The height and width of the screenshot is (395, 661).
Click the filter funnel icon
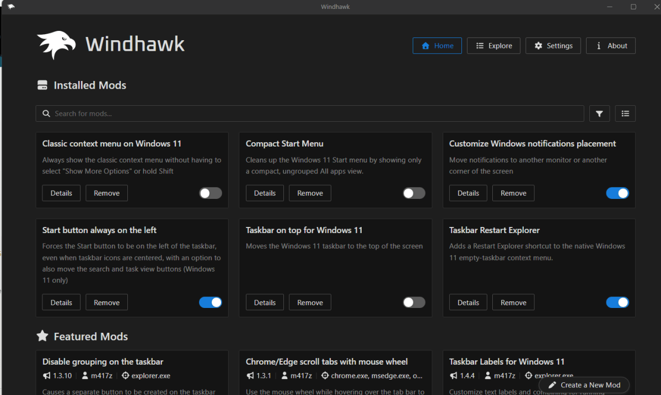tap(599, 113)
